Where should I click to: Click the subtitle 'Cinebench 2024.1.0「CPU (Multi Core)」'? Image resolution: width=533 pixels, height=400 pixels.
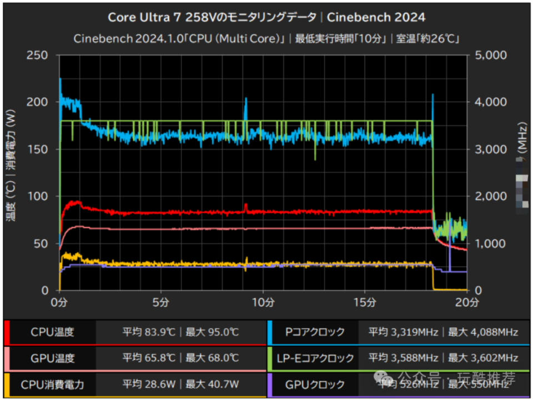click(179, 39)
